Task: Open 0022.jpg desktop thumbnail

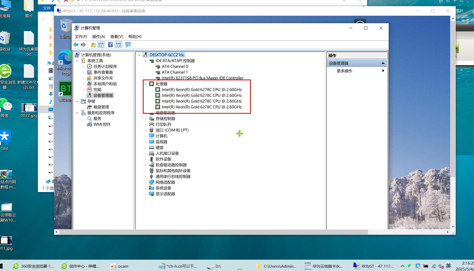Action: [29, 110]
